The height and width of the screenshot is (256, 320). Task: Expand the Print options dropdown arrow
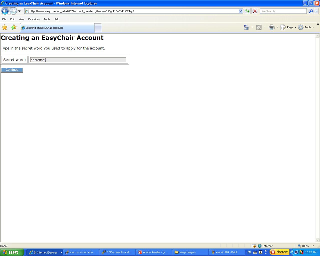(277, 27)
